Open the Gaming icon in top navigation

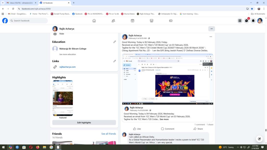click(x=171, y=21)
